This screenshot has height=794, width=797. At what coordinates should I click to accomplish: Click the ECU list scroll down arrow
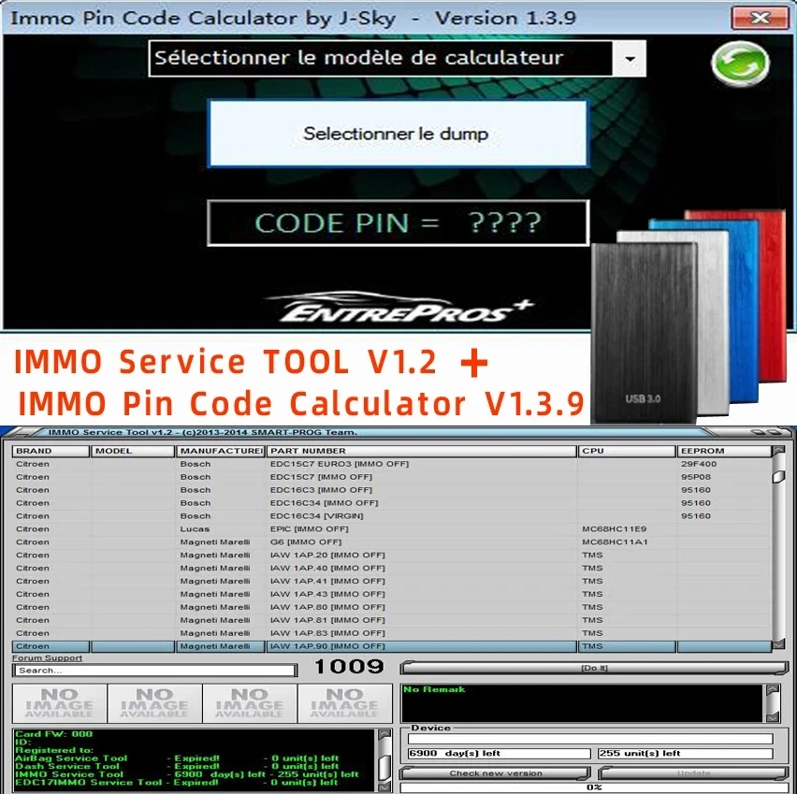point(778,645)
